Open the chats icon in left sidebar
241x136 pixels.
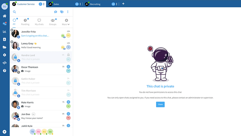pos(5,24)
